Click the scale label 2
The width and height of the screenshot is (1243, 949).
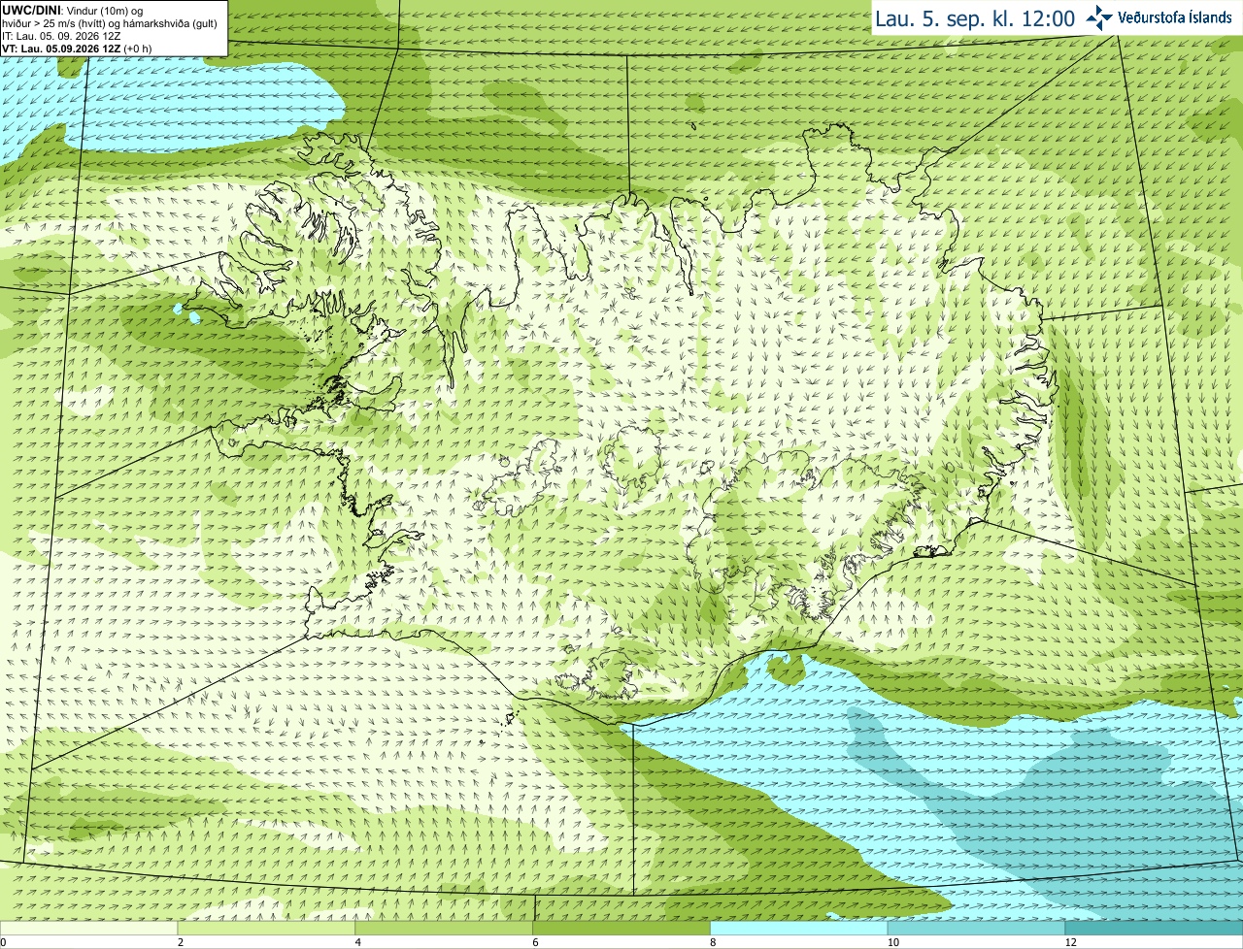[x=180, y=942]
